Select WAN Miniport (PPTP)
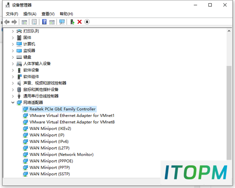 click(50, 168)
